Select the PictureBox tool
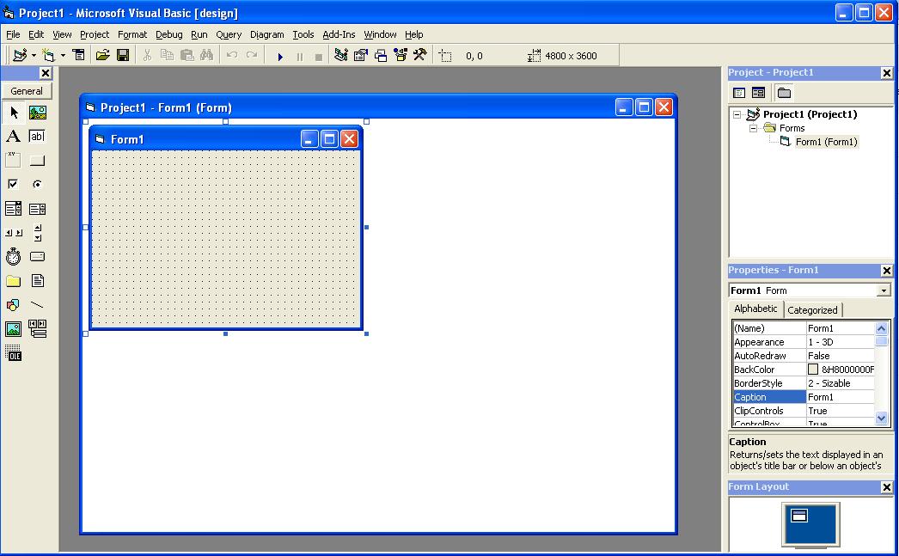Screen dimensions: 899x556 point(37,113)
